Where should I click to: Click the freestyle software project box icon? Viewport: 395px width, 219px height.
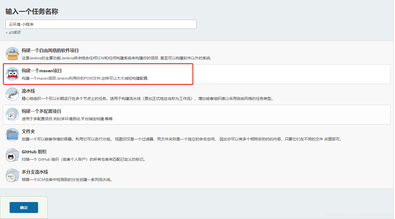coord(12,54)
